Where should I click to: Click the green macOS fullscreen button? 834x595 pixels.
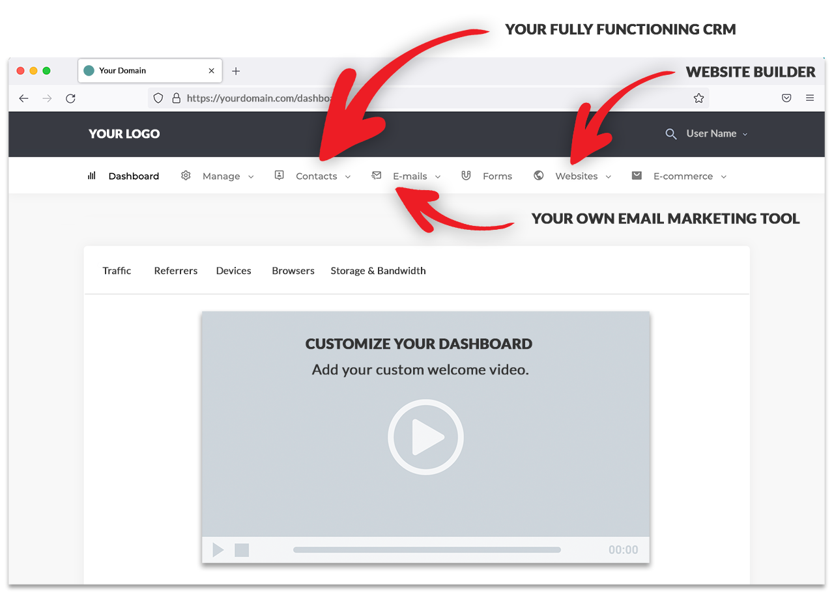click(x=46, y=71)
